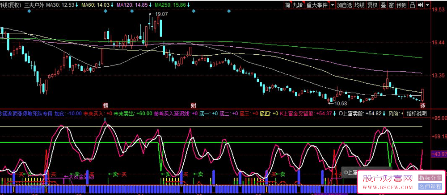Open the far-right toolbar dropdown arrow
Image resolution: width=447 pixels, height=195 pixels.
427,5
